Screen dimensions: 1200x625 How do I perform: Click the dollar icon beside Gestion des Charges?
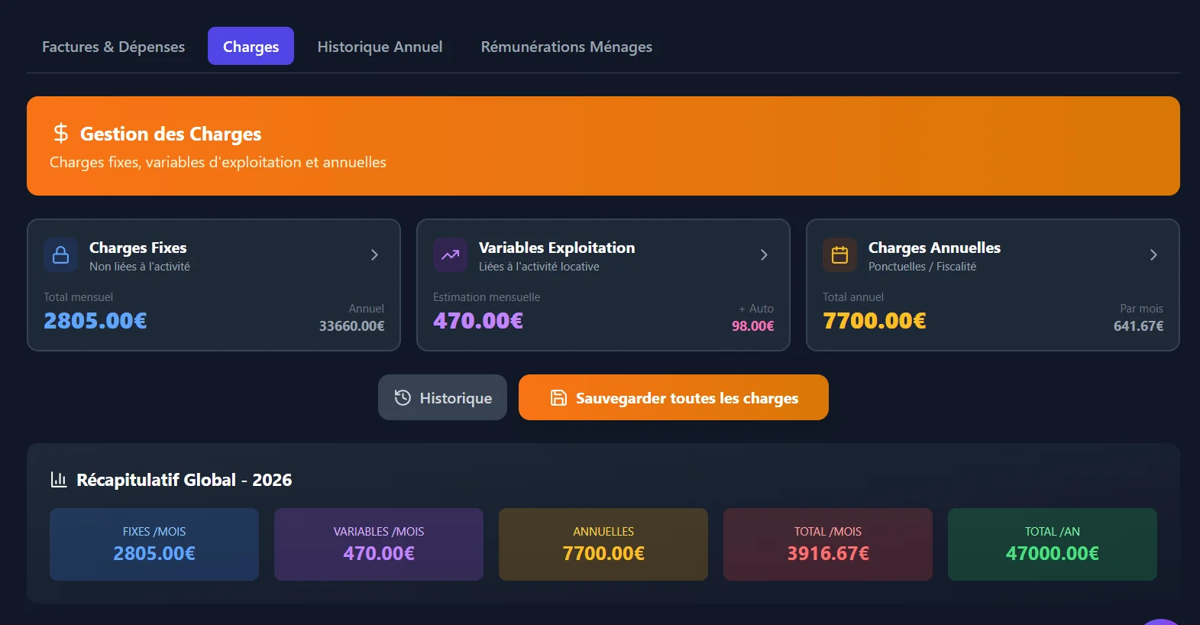tap(61, 134)
